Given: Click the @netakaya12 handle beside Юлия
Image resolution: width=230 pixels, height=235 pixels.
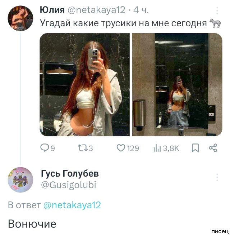Looking at the screenshot, I should click(97, 10).
